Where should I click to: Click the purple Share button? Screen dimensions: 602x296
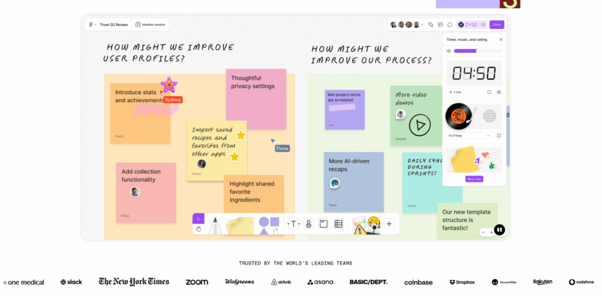(x=497, y=25)
